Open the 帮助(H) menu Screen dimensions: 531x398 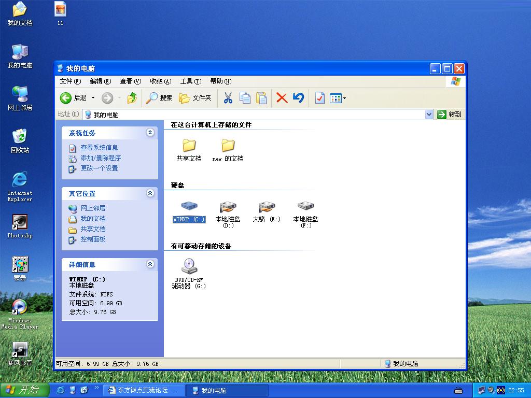(221, 81)
